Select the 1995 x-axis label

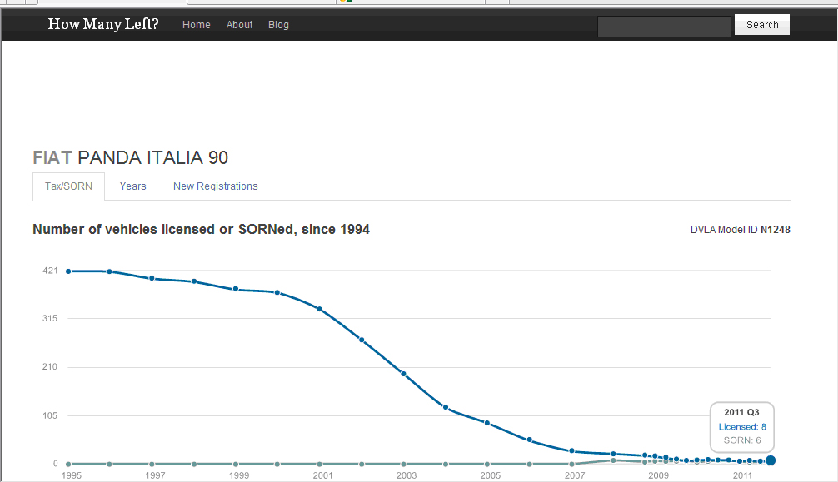pyautogui.click(x=72, y=475)
